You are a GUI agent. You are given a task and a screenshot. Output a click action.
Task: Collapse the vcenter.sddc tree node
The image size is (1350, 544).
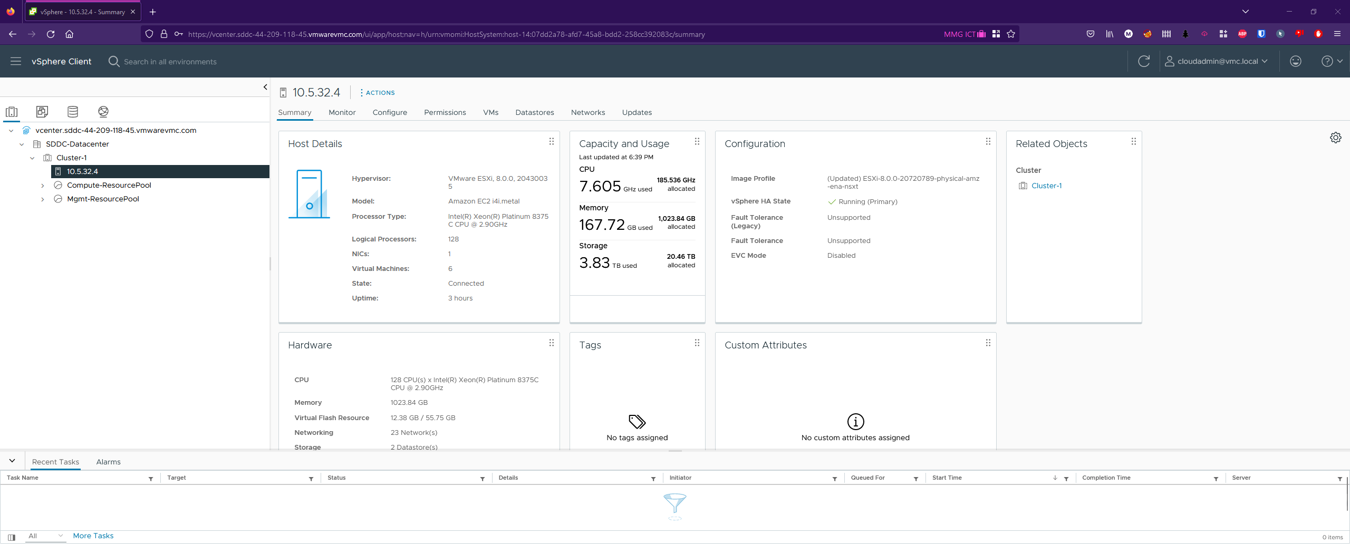pyautogui.click(x=11, y=130)
